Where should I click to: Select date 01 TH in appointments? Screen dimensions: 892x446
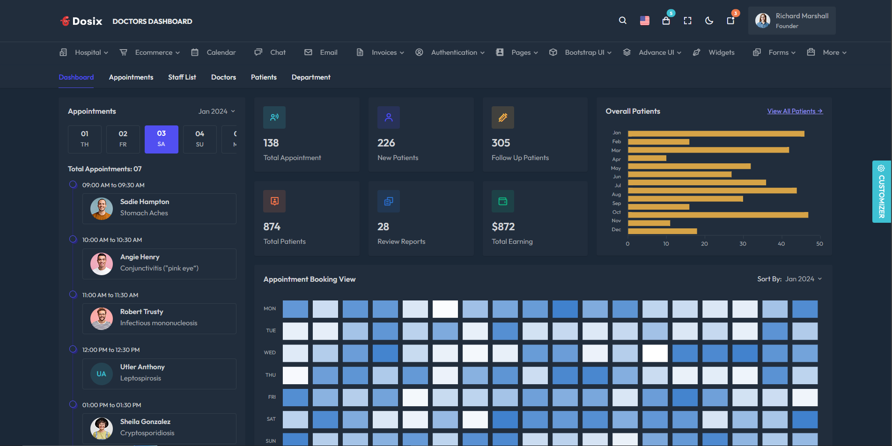tap(85, 139)
